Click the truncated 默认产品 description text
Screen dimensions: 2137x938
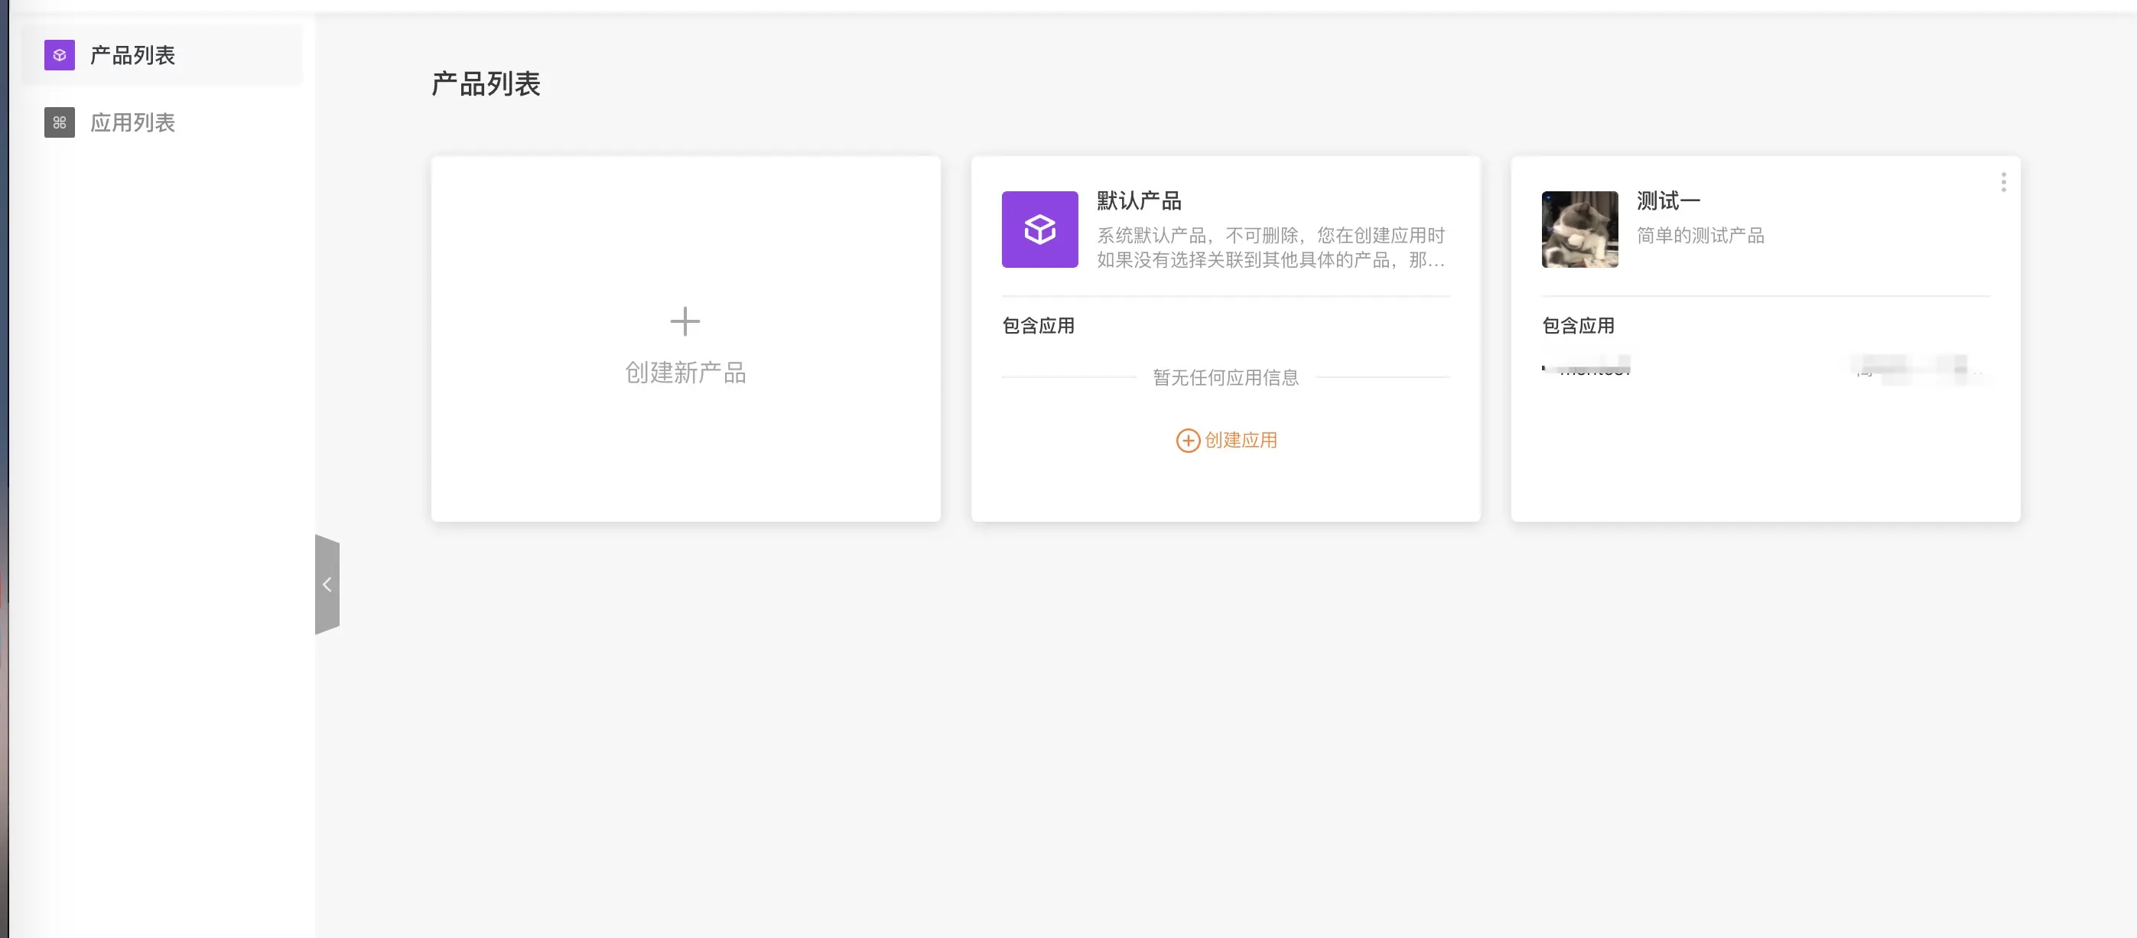[x=1270, y=247]
